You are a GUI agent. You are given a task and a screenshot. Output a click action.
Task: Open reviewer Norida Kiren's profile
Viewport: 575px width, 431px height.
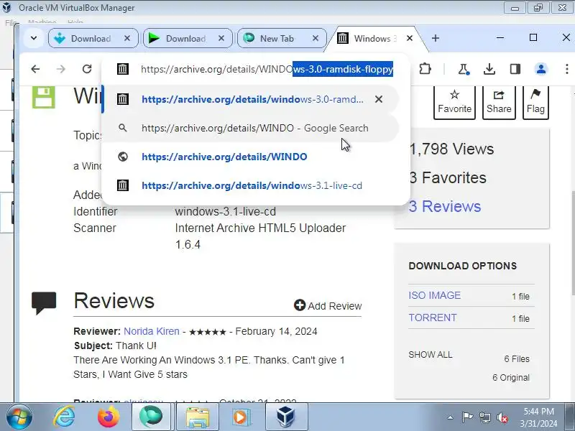(x=152, y=331)
